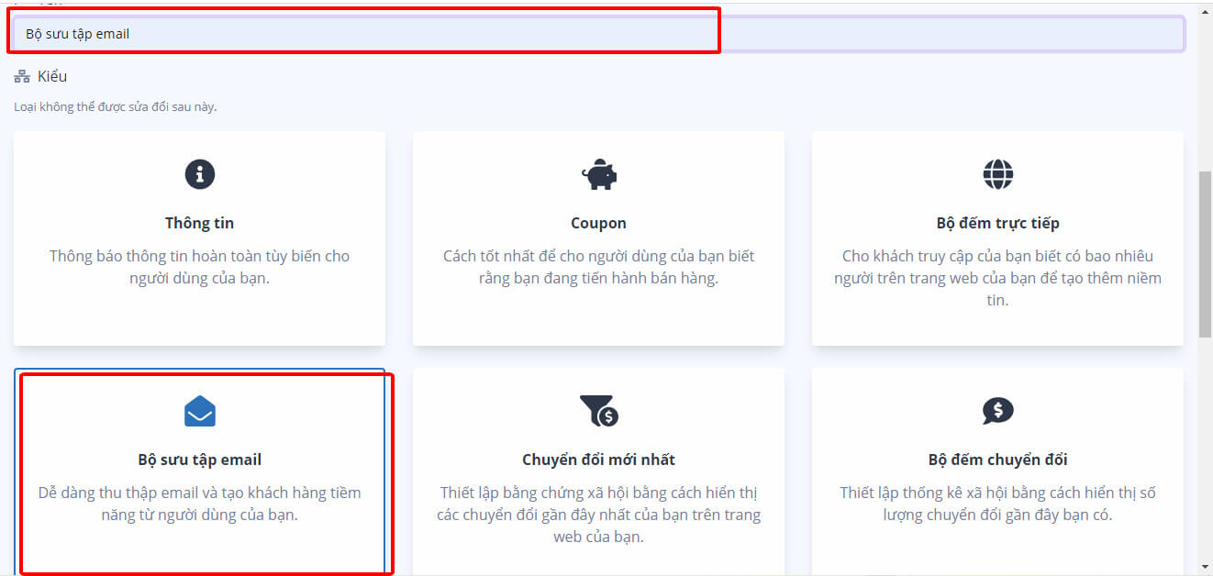Pick the Bộ đếm trực tiếp title
1213x576 pixels.
click(x=997, y=223)
